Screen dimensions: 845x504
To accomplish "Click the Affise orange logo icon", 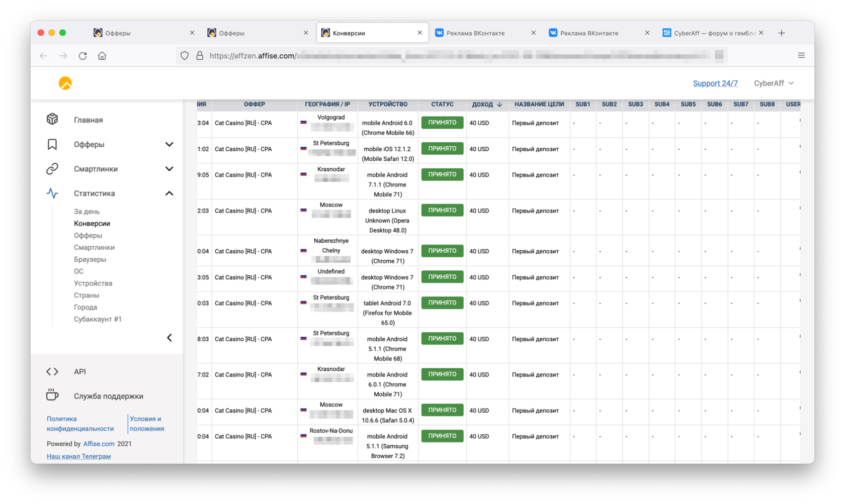I will [65, 83].
